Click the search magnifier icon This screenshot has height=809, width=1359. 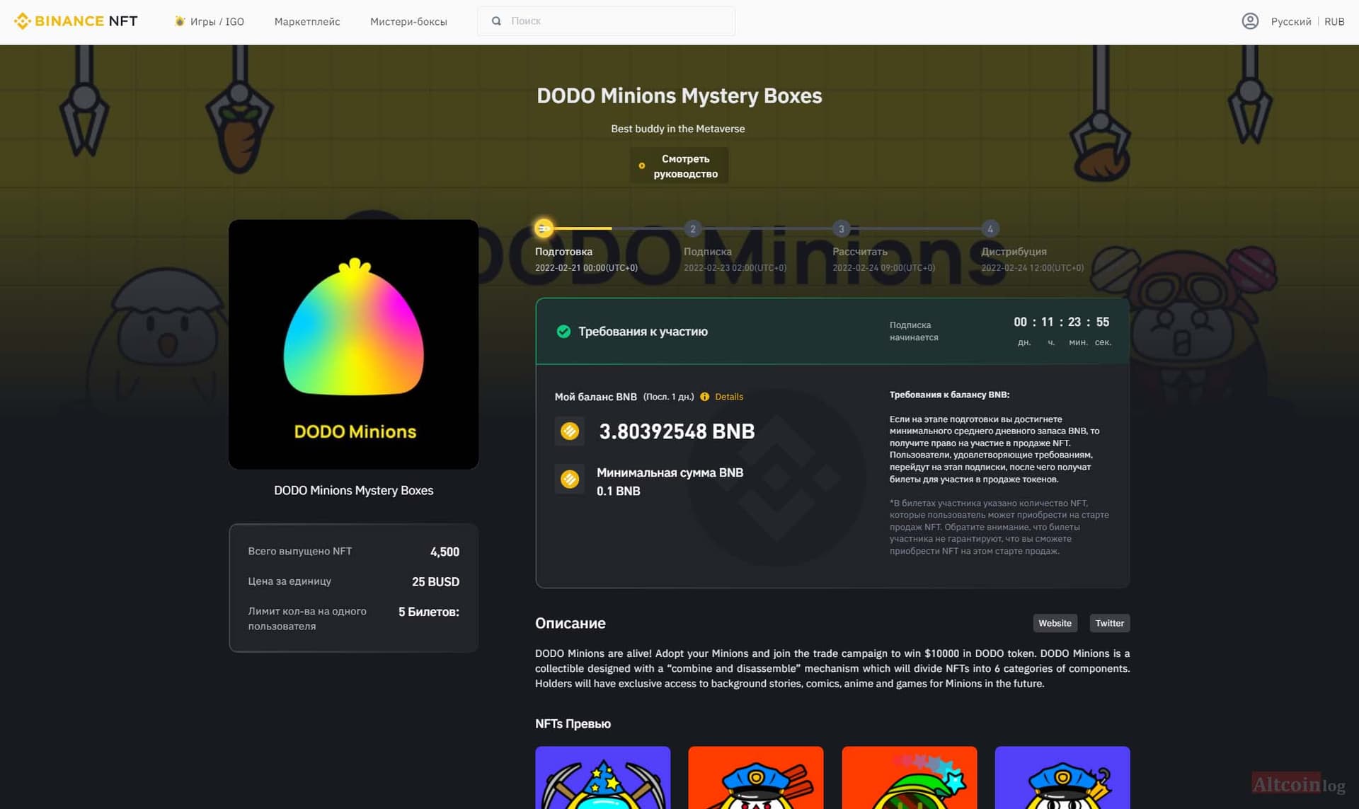(496, 21)
